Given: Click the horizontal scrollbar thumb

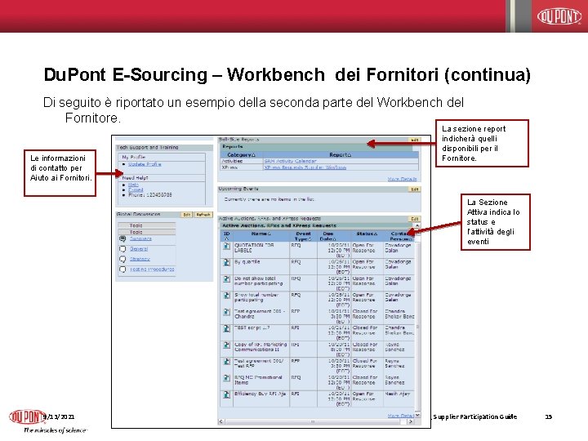Looking at the screenshot, I should [x=313, y=421].
